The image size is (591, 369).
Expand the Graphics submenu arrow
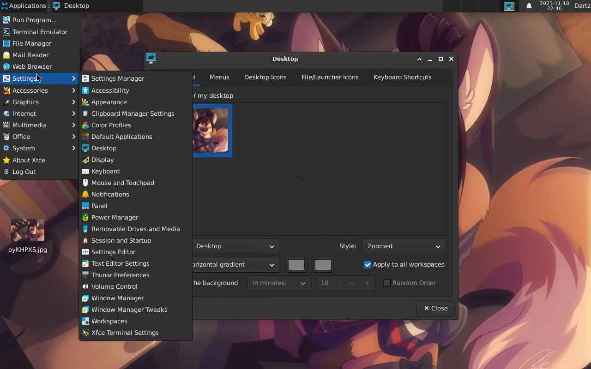point(74,102)
